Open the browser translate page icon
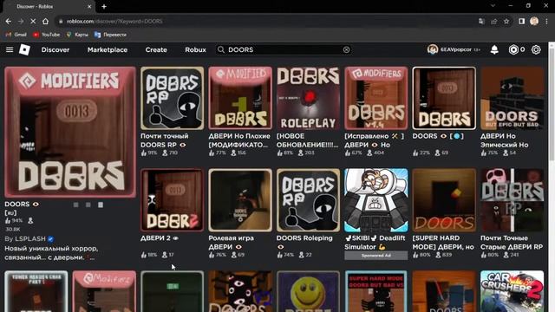This screenshot has height=312, width=555. point(481,21)
